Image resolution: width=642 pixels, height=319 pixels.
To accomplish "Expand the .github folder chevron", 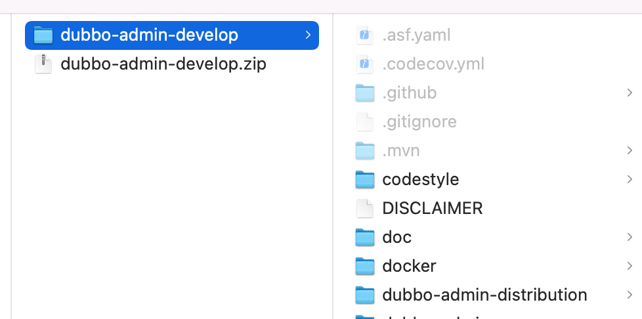I will 630,93.
